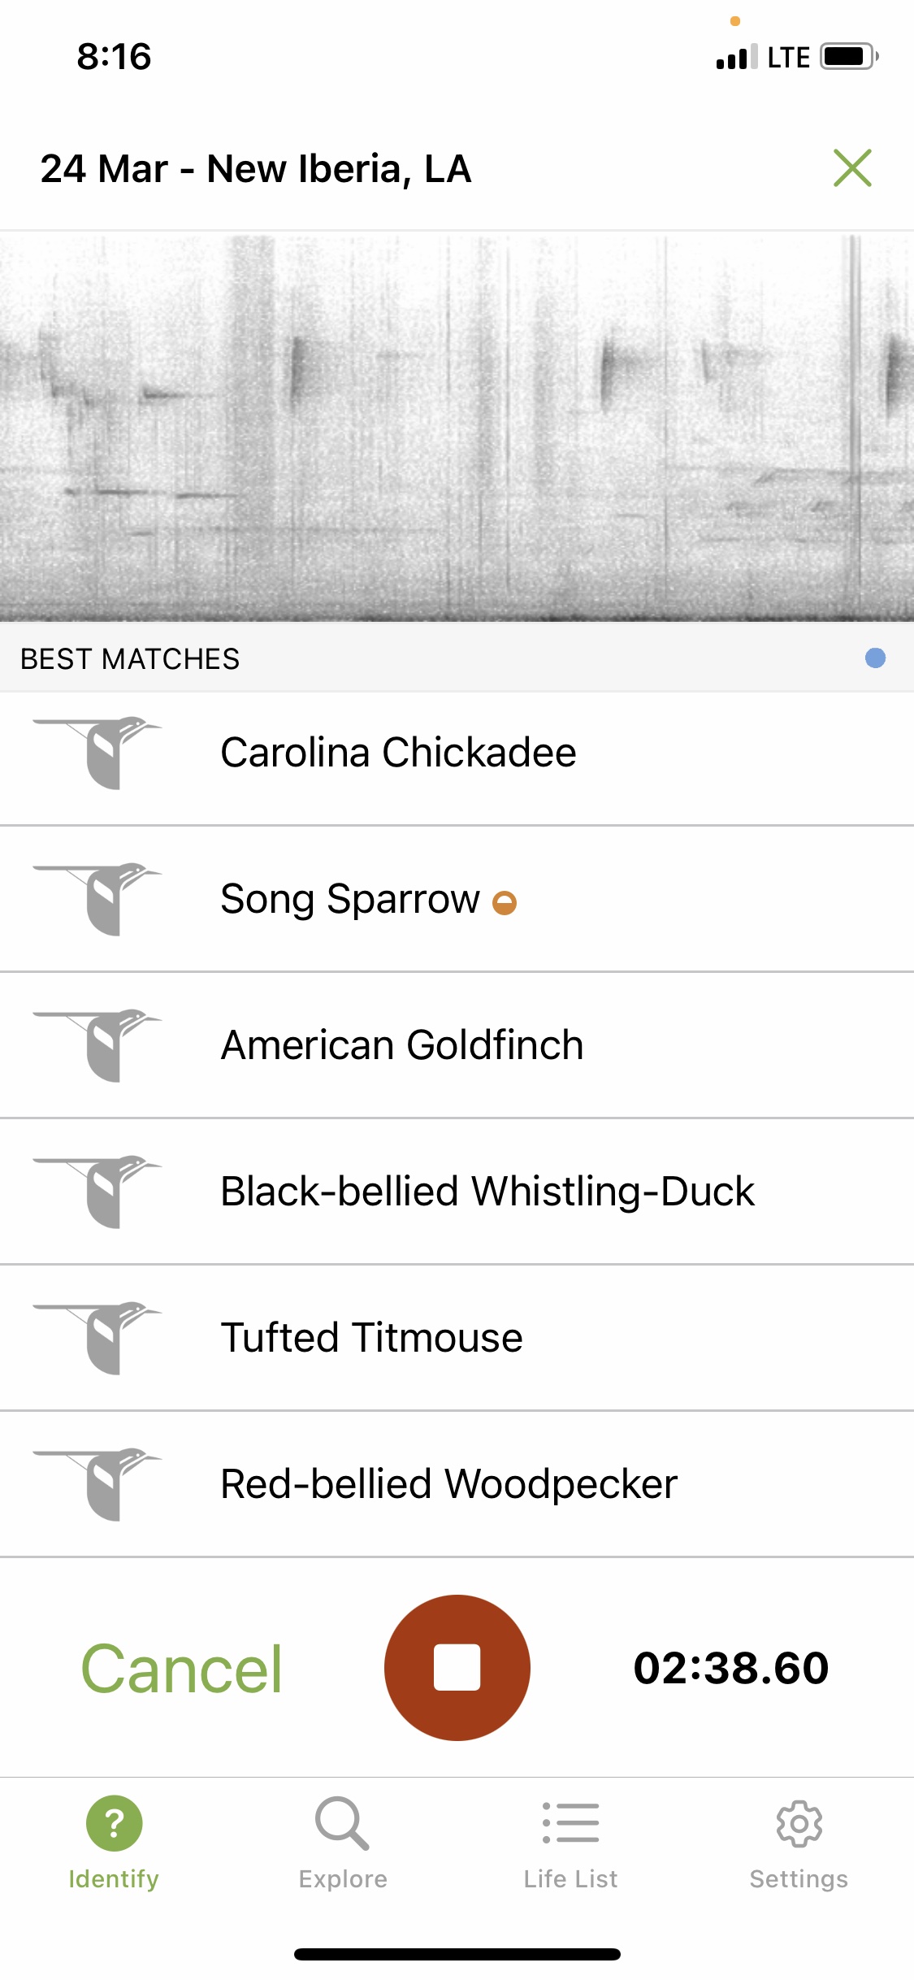Click the bird thumbnail next to American Goldfinch
Image resolution: width=914 pixels, height=1980 pixels.
tap(102, 1045)
